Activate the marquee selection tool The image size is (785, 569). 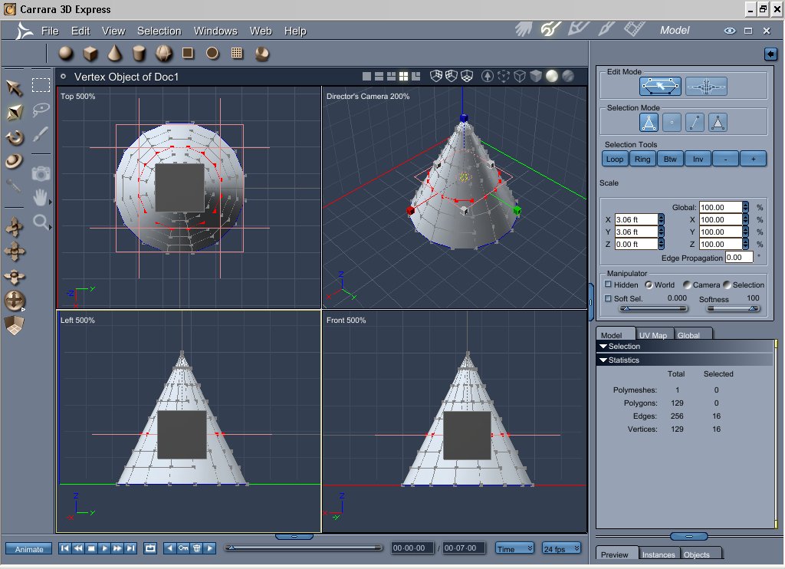click(41, 85)
